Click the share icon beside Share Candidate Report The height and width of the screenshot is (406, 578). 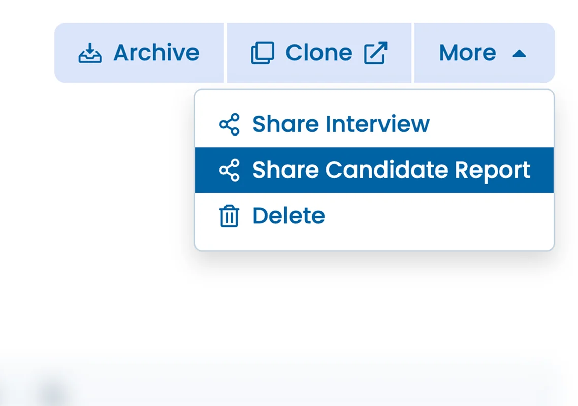pos(230,170)
